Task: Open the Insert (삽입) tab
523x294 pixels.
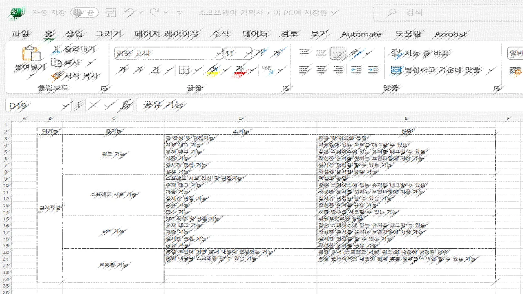Action: pos(74,34)
